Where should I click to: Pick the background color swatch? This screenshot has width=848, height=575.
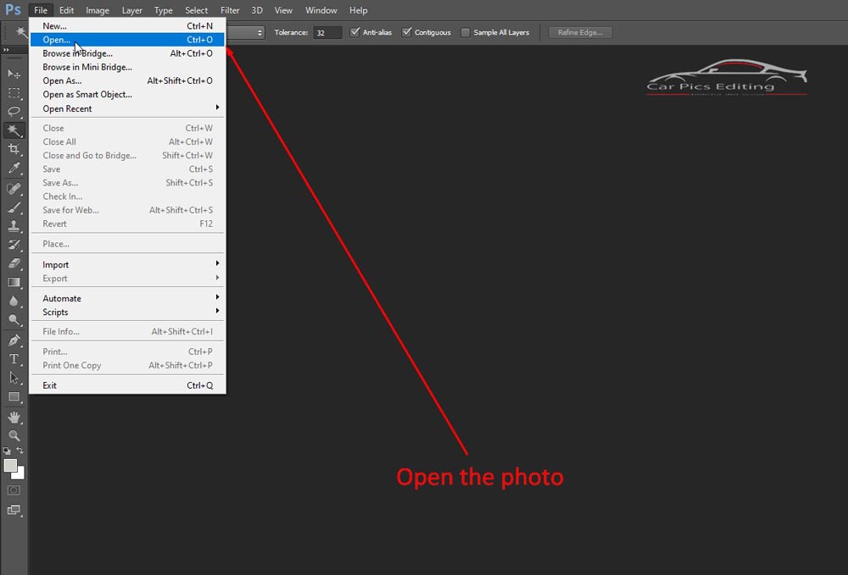coord(20,475)
